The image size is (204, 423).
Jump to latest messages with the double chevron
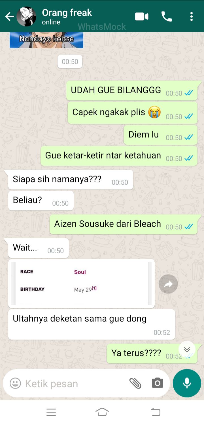click(187, 349)
